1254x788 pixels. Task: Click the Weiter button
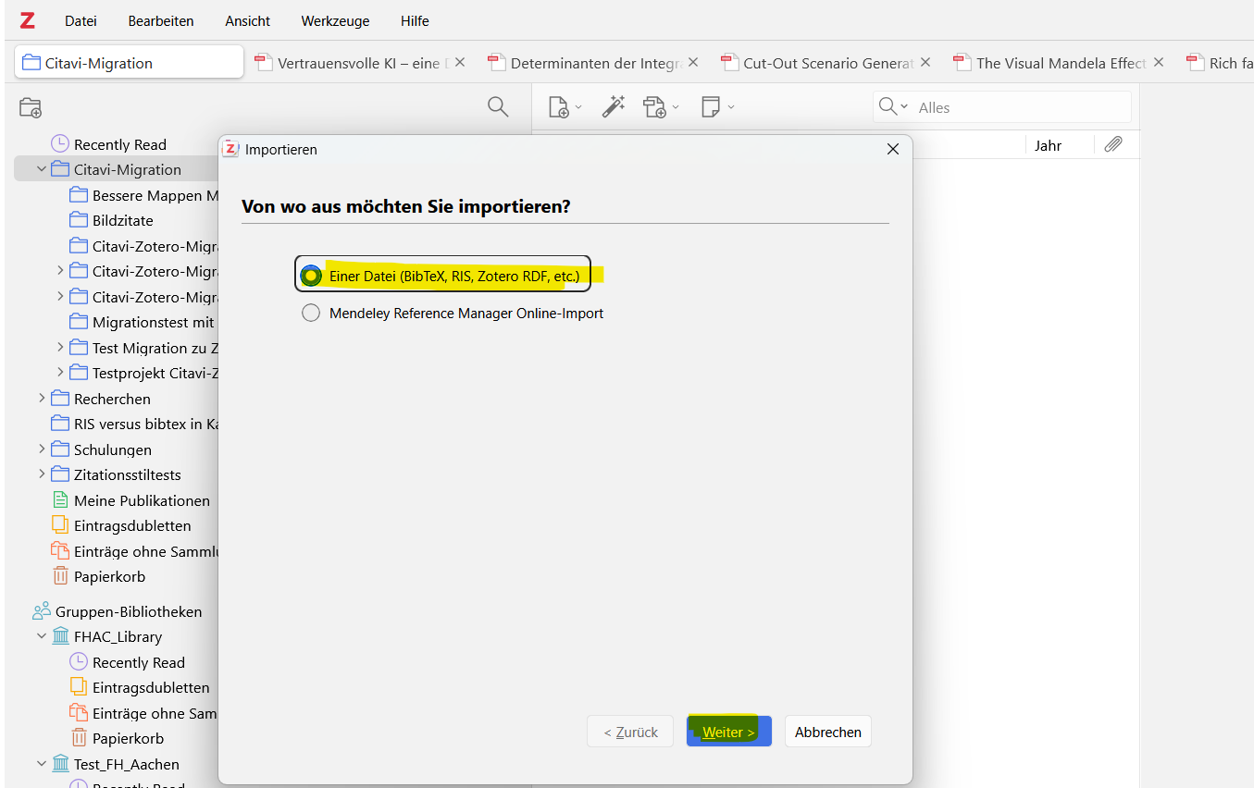(x=729, y=732)
